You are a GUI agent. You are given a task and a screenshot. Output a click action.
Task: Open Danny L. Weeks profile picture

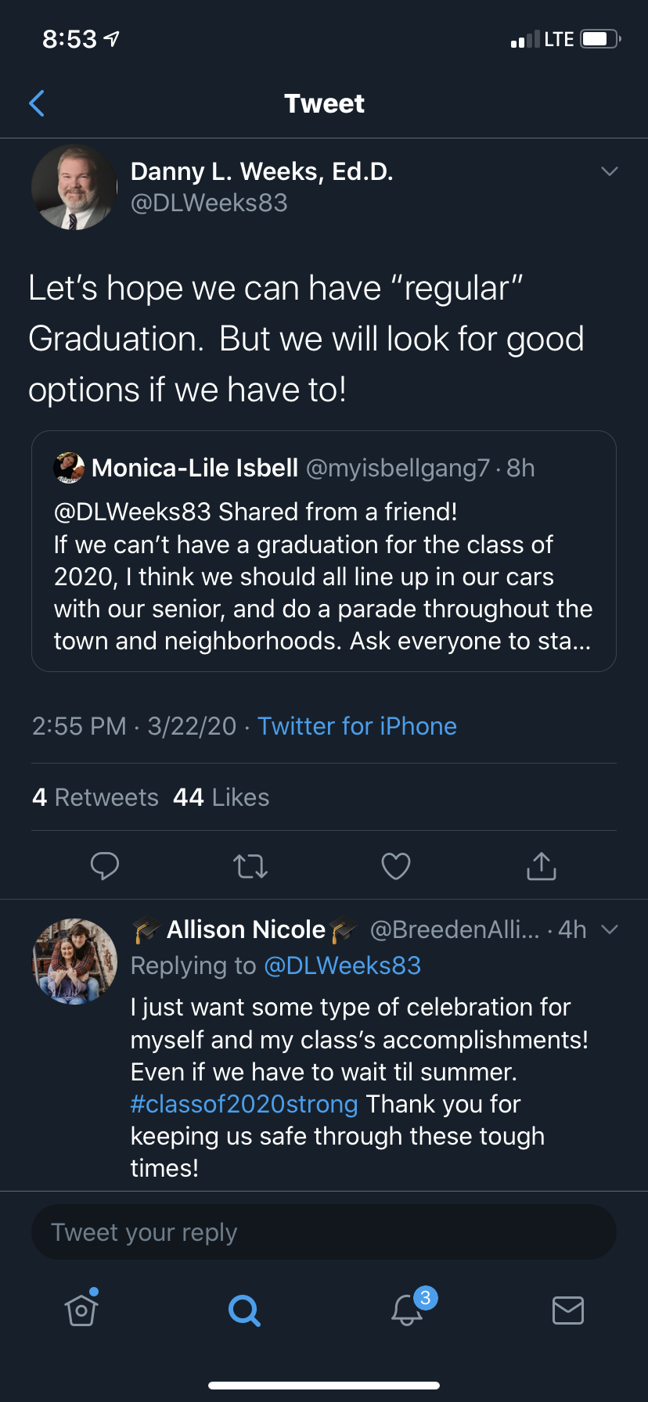[x=74, y=187]
